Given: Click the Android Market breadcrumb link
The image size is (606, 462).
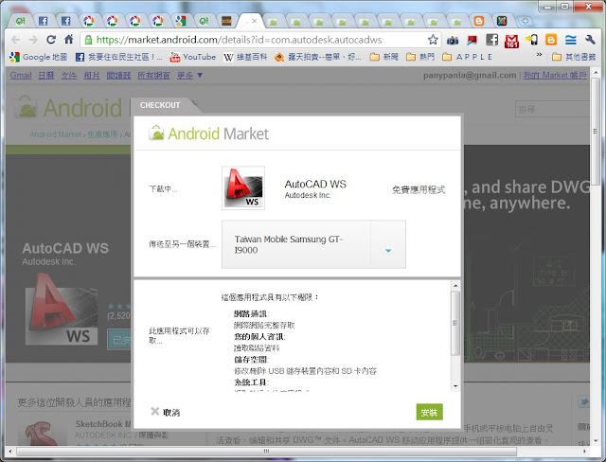Looking at the screenshot, I should pyautogui.click(x=56, y=134).
